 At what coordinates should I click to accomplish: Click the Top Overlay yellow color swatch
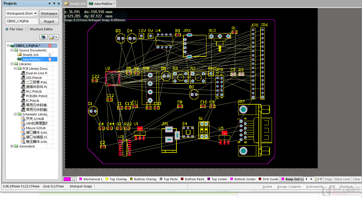tap(107, 179)
